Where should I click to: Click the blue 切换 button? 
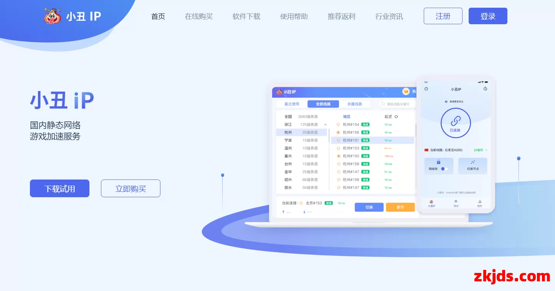point(369,207)
